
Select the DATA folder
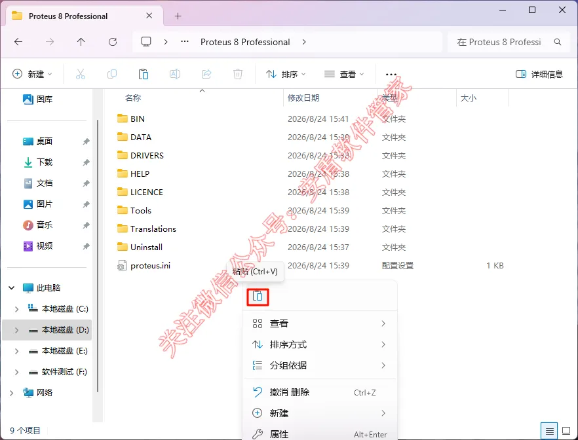(x=134, y=137)
